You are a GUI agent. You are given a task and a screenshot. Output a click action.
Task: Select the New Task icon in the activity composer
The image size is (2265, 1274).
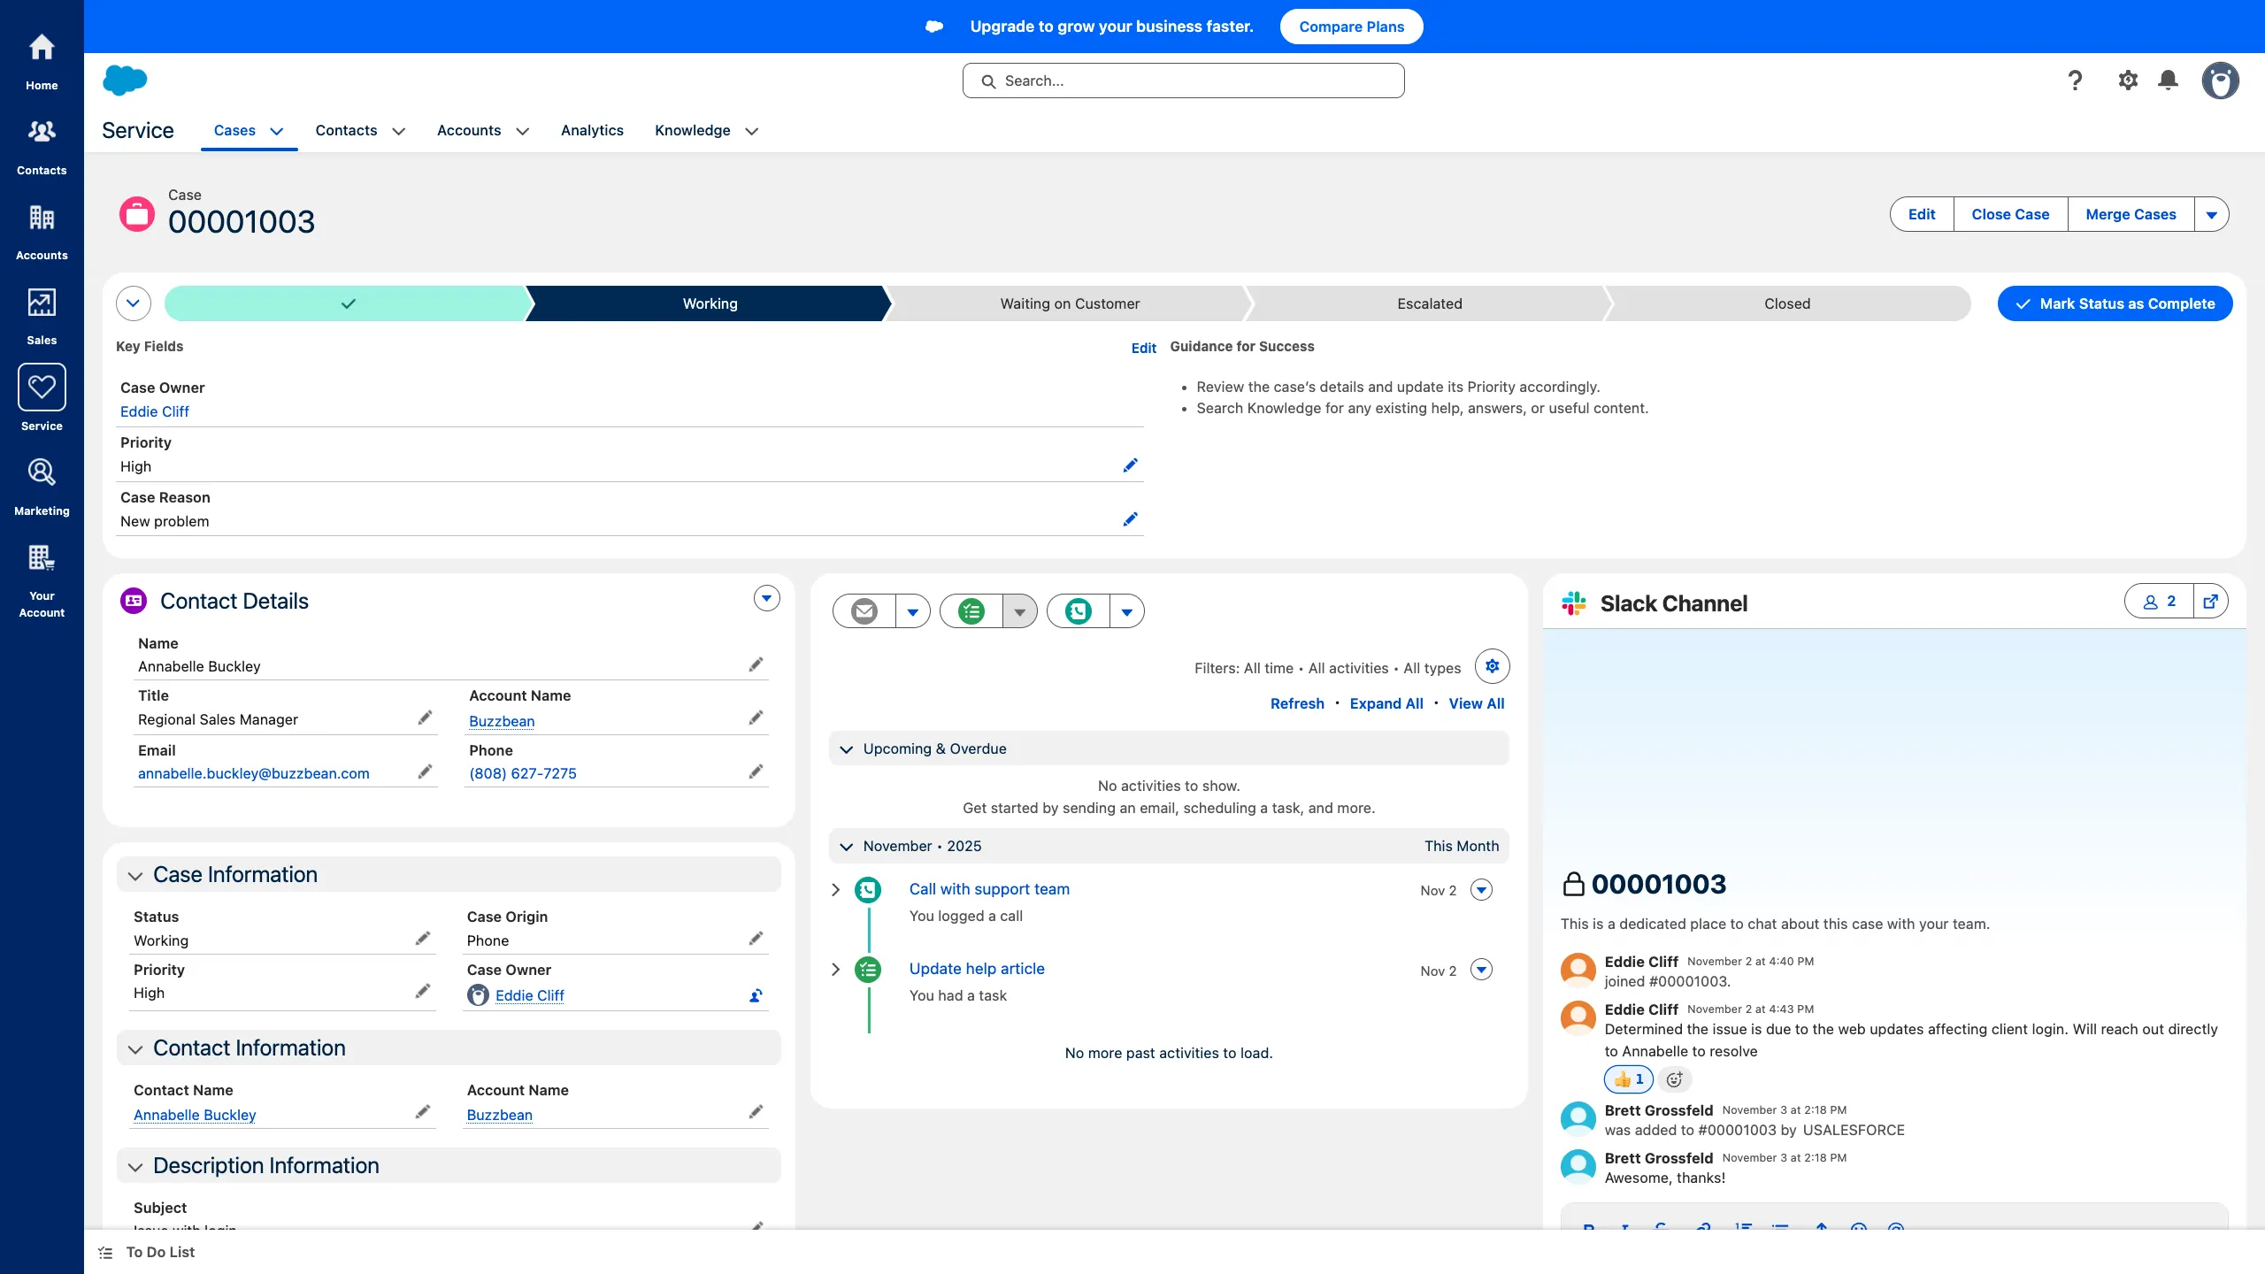(x=971, y=610)
